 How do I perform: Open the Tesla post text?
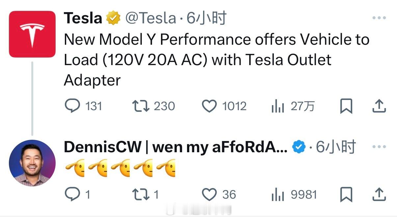coord(198,60)
